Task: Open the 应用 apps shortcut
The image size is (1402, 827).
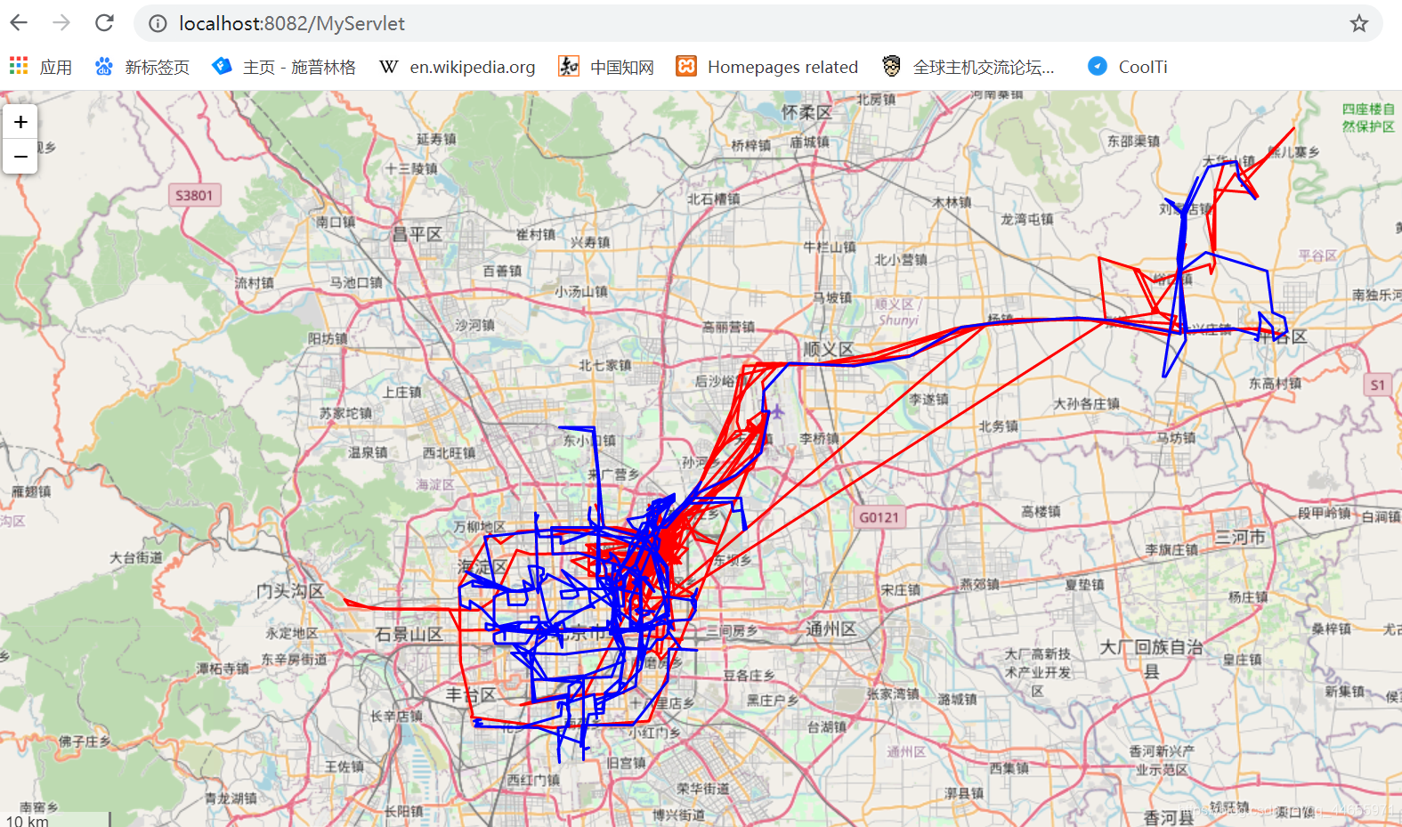Action: pos(41,67)
